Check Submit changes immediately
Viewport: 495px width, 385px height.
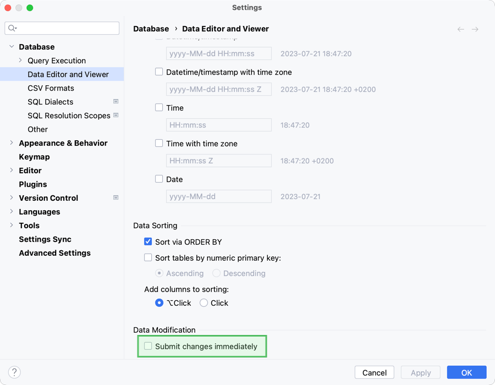(147, 346)
